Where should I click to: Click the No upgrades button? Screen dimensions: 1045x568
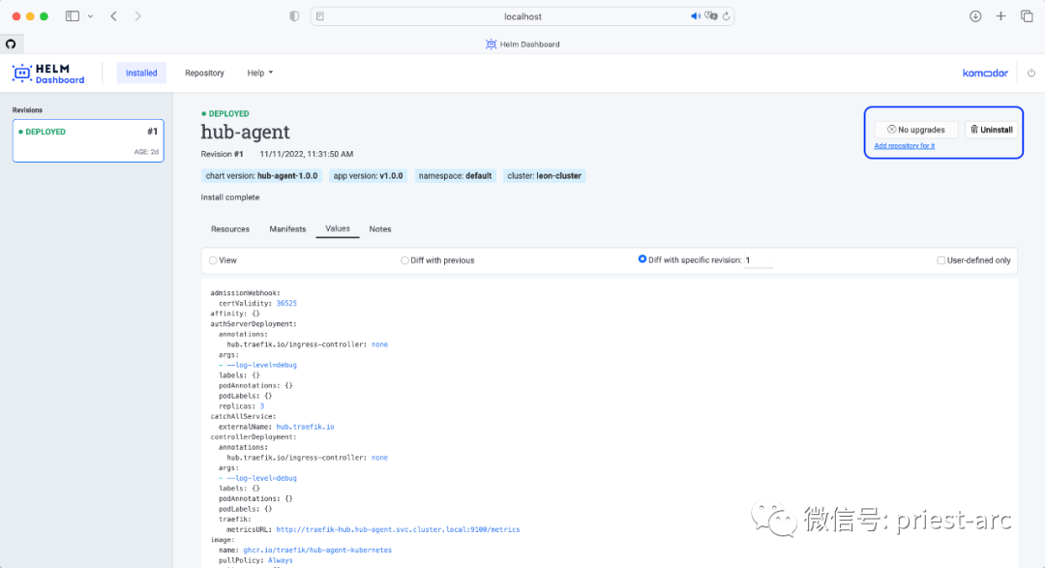coord(915,130)
